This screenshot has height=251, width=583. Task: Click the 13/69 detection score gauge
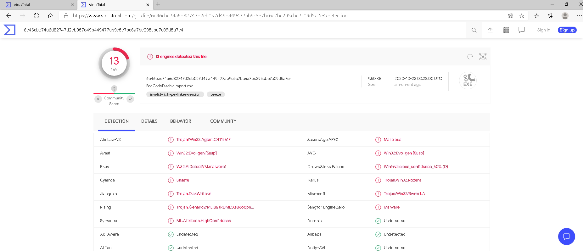click(114, 63)
